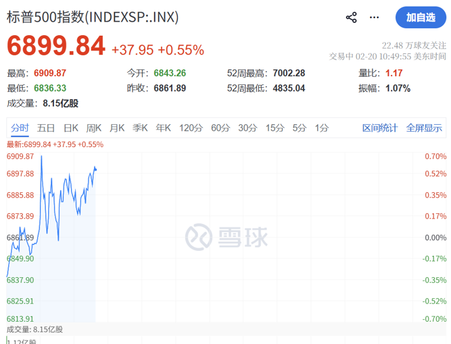
Task: Select the 120分 interval tab
Action: click(191, 128)
